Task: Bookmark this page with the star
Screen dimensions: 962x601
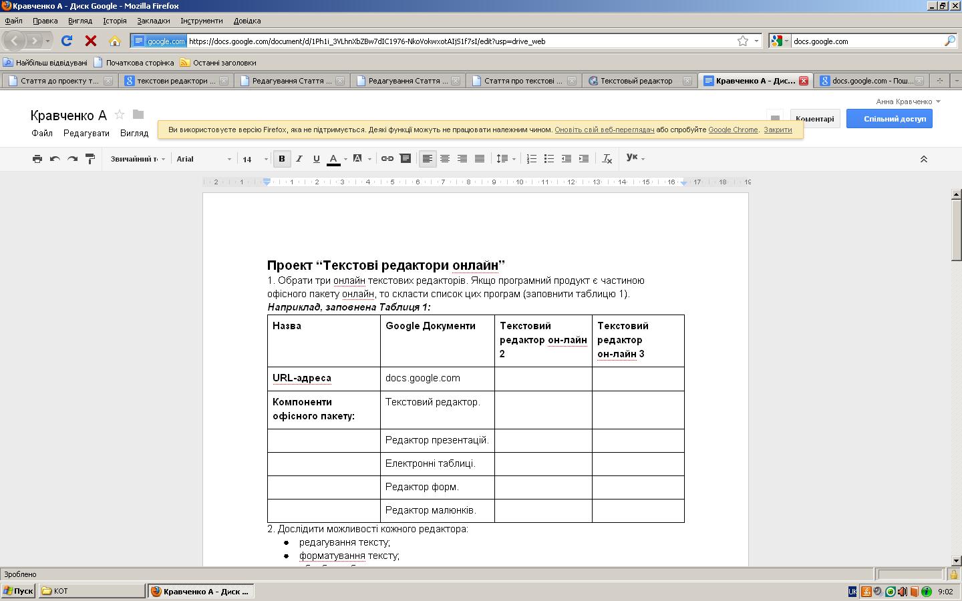Action: click(742, 41)
